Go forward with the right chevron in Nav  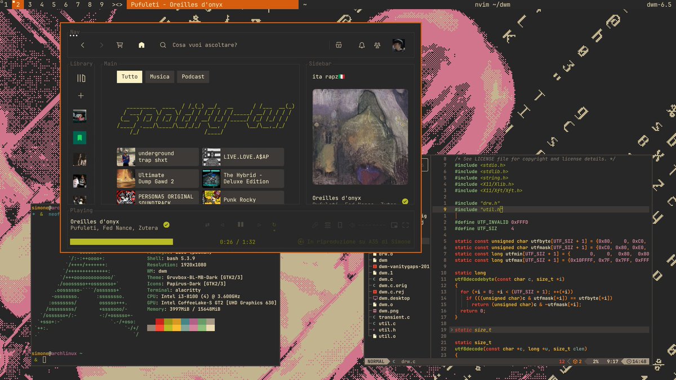click(x=101, y=45)
